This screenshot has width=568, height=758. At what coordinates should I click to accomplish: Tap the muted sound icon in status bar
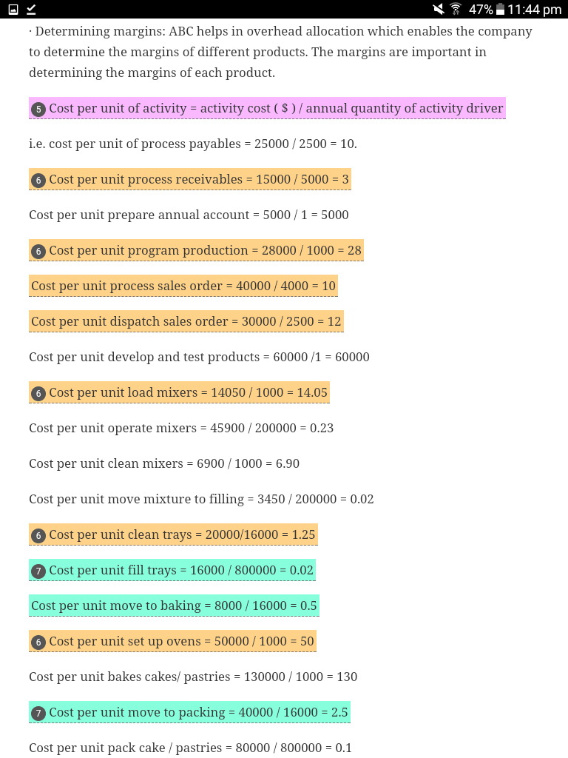[x=438, y=9]
